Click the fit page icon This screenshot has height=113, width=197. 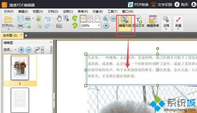(x=90, y=19)
